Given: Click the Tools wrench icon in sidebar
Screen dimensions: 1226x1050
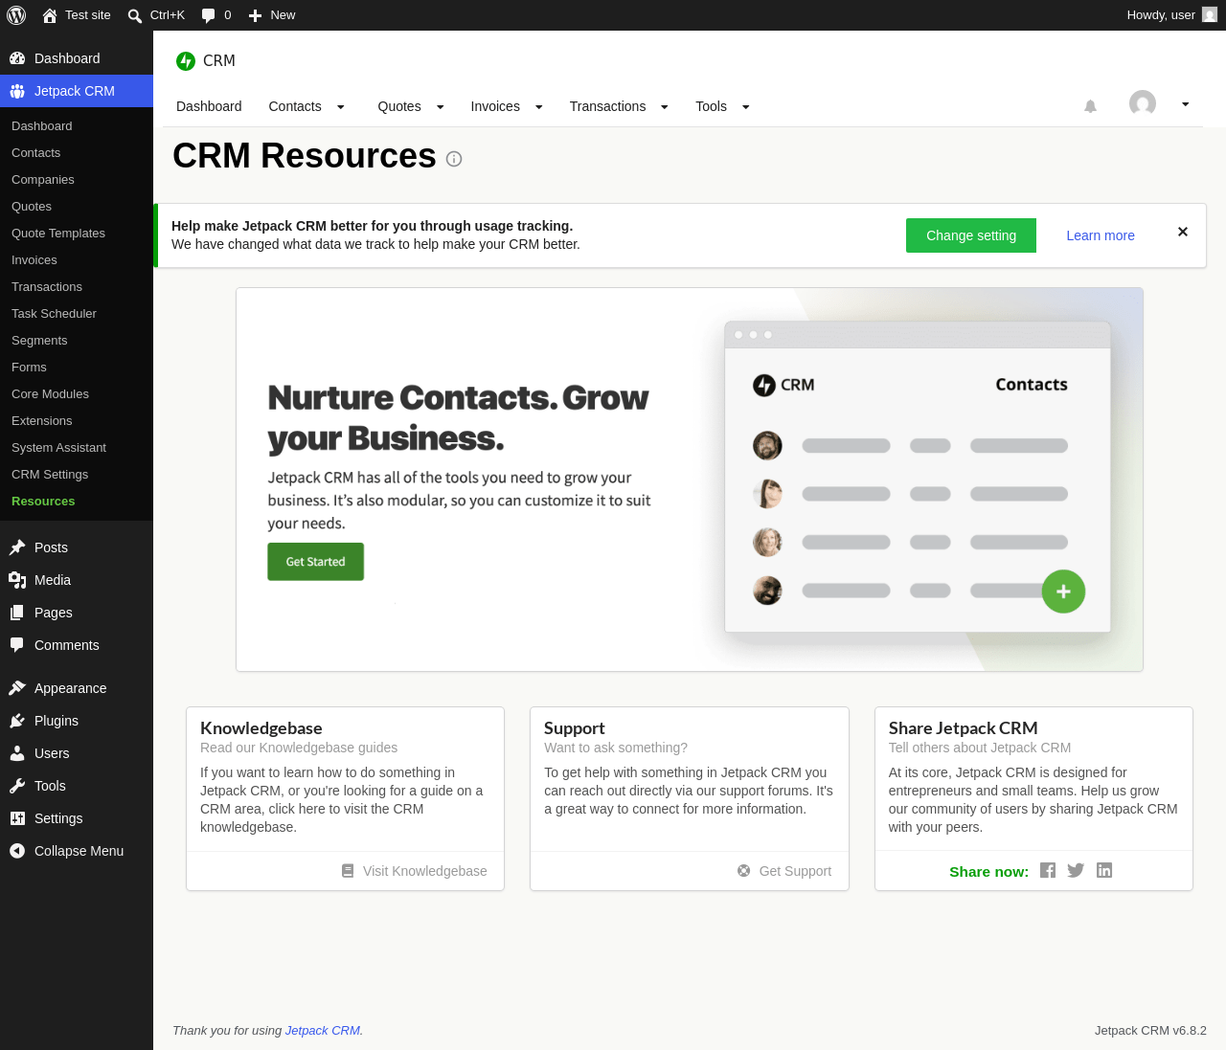Looking at the screenshot, I should tap(17, 786).
